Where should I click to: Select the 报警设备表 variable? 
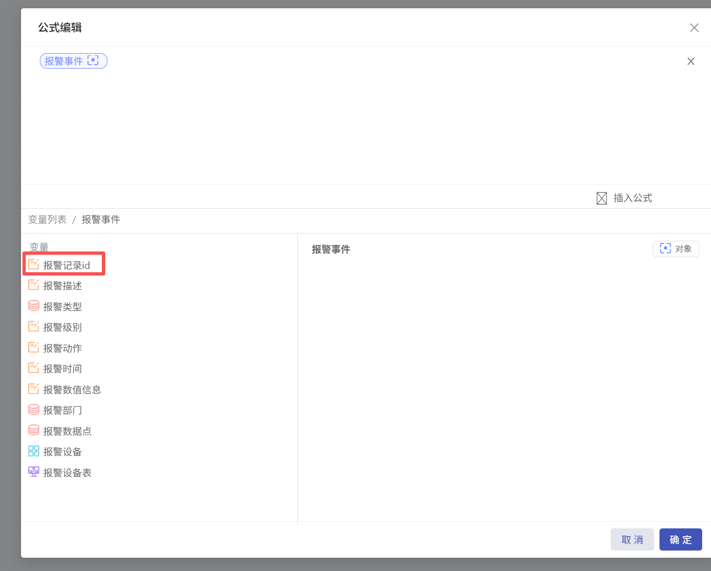(x=68, y=473)
